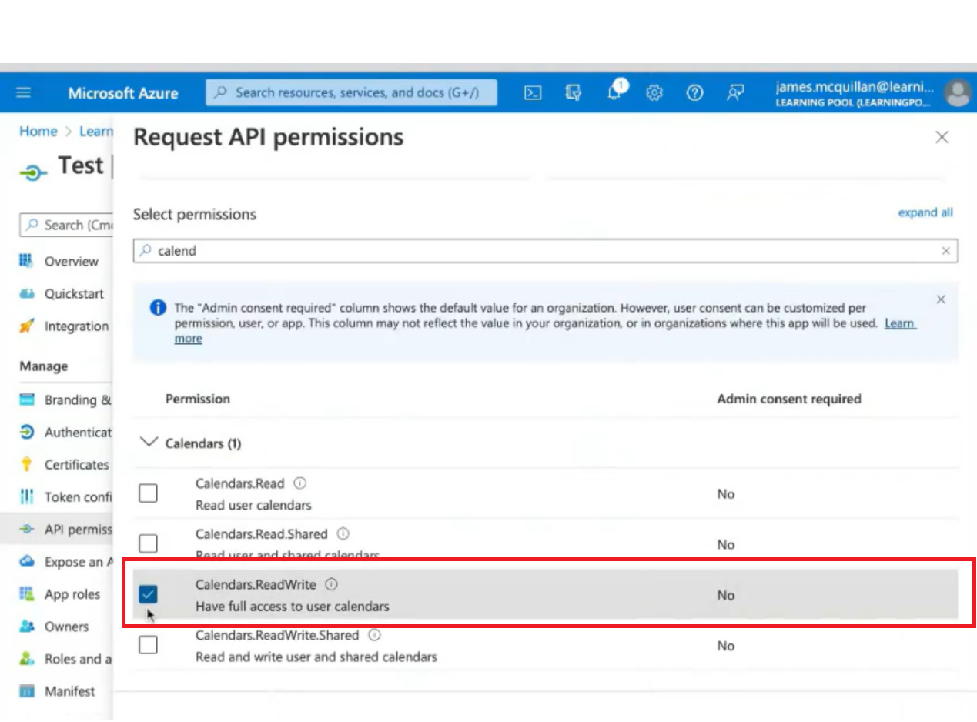977x722 pixels.
Task: Click the expand all link
Action: 925,213
